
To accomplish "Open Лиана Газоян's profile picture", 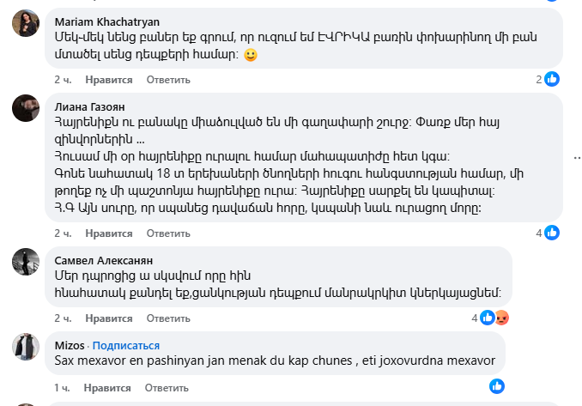I will pyautogui.click(x=25, y=108).
